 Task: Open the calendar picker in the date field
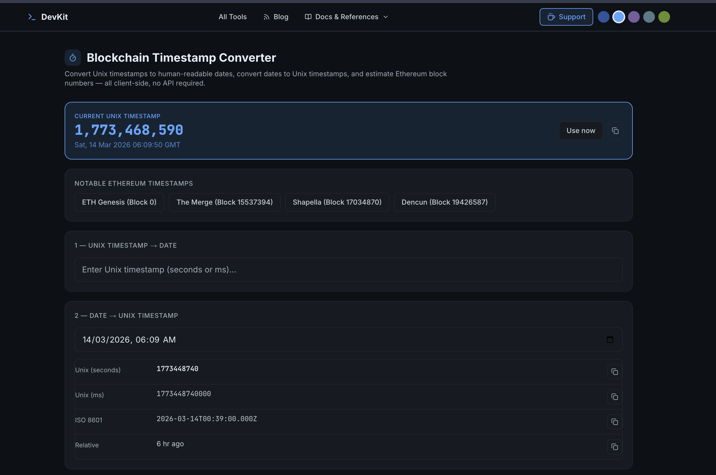click(610, 340)
